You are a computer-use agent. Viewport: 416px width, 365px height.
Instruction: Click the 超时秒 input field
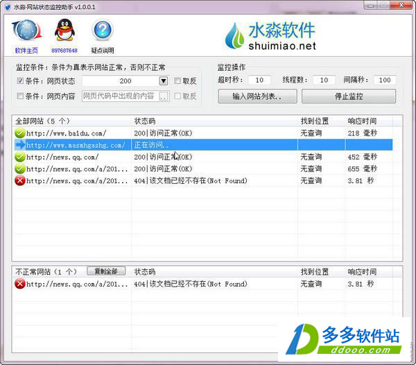259,80
